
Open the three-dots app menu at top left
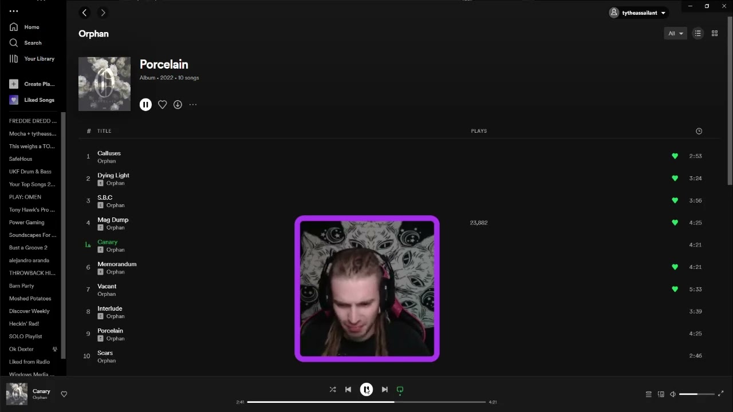[x=14, y=11]
